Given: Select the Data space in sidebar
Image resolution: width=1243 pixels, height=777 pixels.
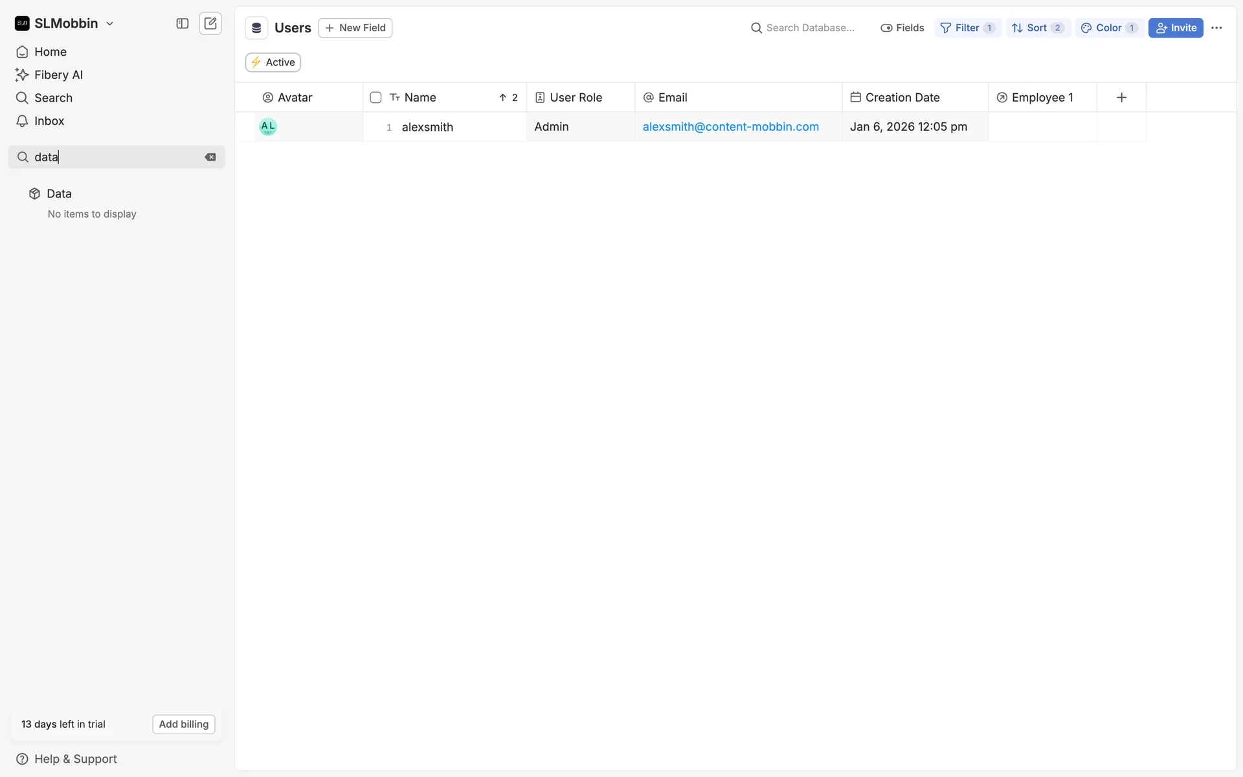Looking at the screenshot, I should click(x=59, y=194).
